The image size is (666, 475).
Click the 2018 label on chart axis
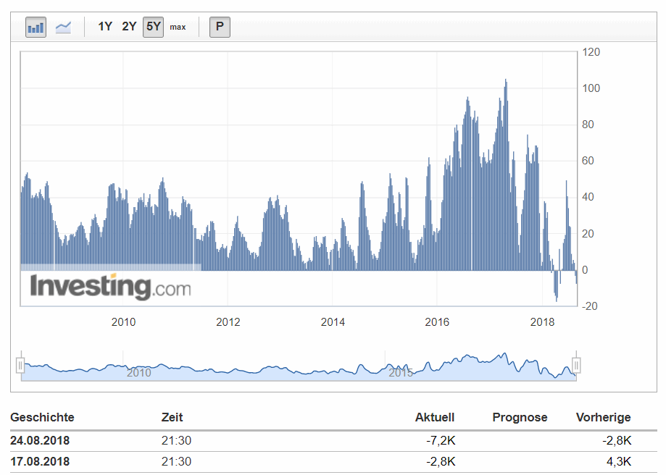pyautogui.click(x=542, y=322)
